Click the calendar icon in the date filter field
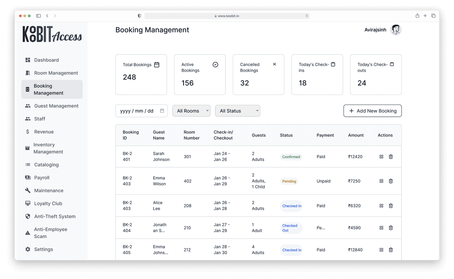Screen dimensions: 454x279 tap(163, 111)
